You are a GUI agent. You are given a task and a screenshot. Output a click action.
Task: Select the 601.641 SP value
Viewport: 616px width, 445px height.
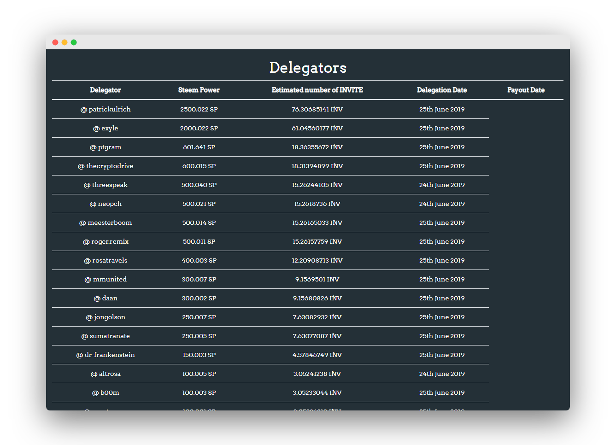tap(199, 147)
